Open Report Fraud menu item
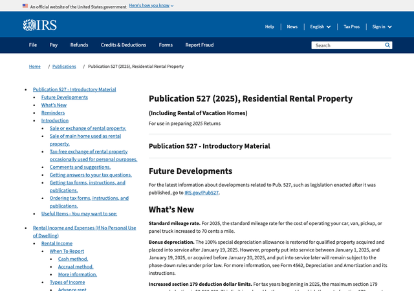The width and height of the screenshot is (414, 291). click(x=199, y=45)
